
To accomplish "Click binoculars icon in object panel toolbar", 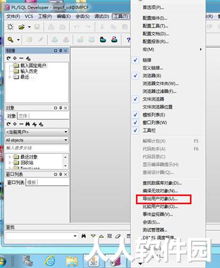I will [27, 124].
